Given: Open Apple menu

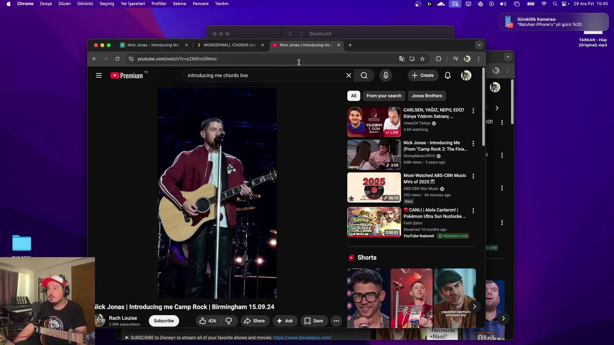Looking at the screenshot, I should coord(8,4).
